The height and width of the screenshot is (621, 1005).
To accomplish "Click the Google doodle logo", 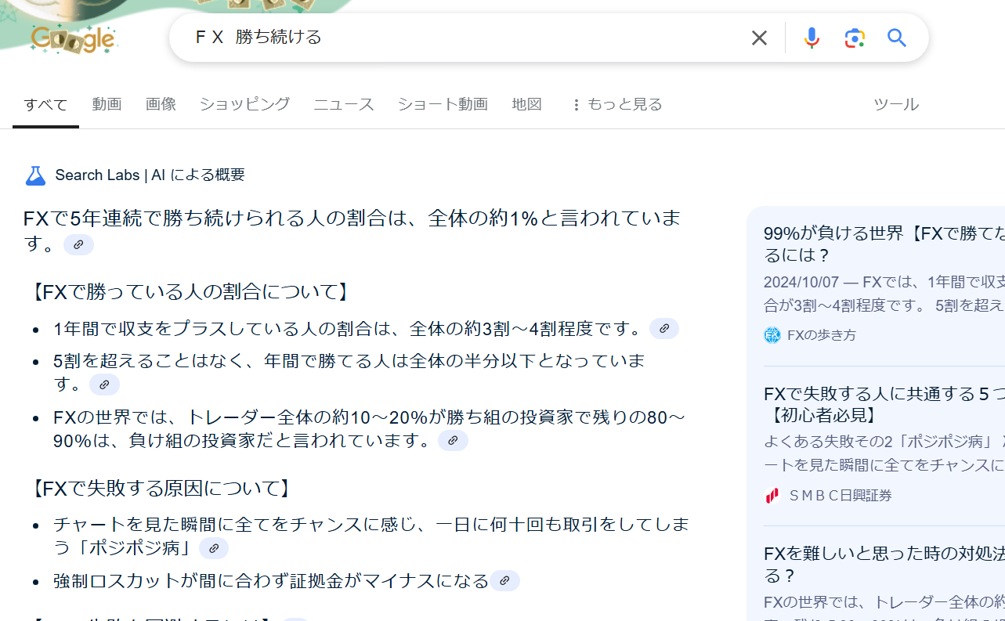I will point(74,38).
